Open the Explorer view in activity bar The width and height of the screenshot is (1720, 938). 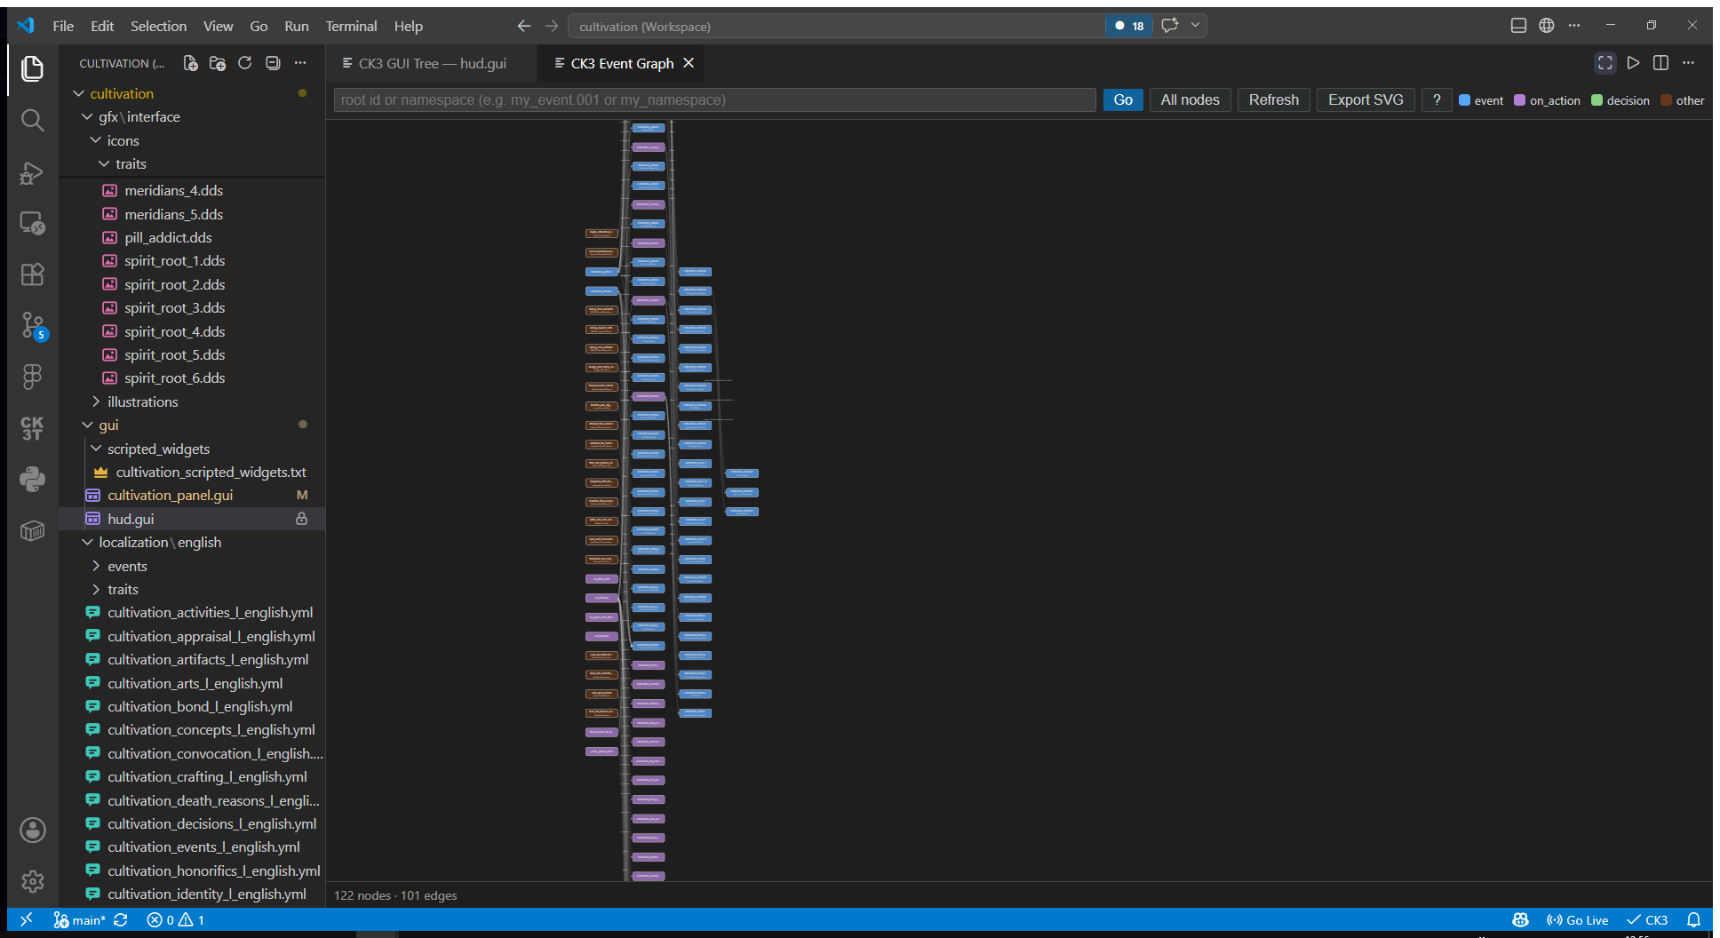[33, 68]
